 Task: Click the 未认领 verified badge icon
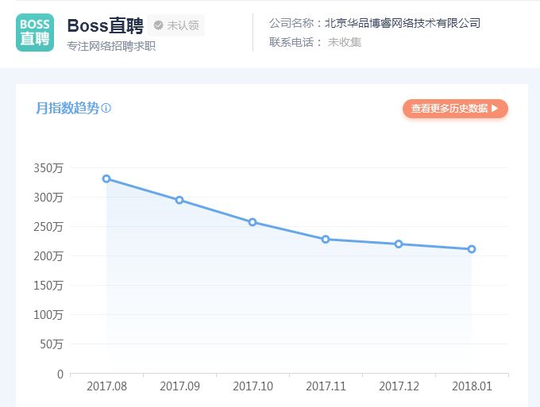tap(158, 25)
